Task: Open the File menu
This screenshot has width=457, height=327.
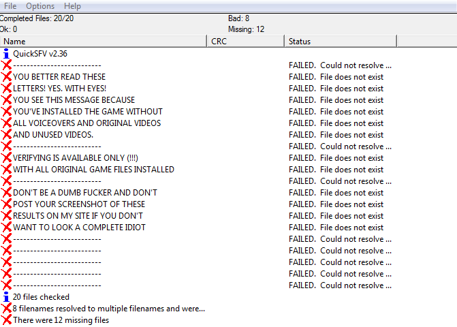Action: [x=10, y=6]
